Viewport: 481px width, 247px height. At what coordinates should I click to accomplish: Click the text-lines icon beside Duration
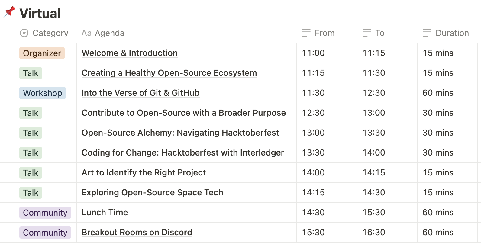[427, 33]
